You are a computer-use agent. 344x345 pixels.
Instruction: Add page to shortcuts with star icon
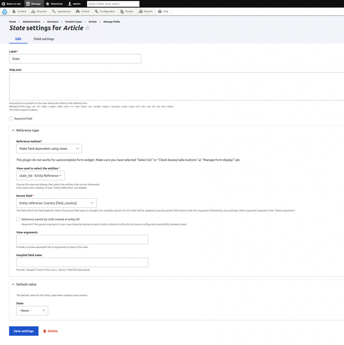click(88, 28)
